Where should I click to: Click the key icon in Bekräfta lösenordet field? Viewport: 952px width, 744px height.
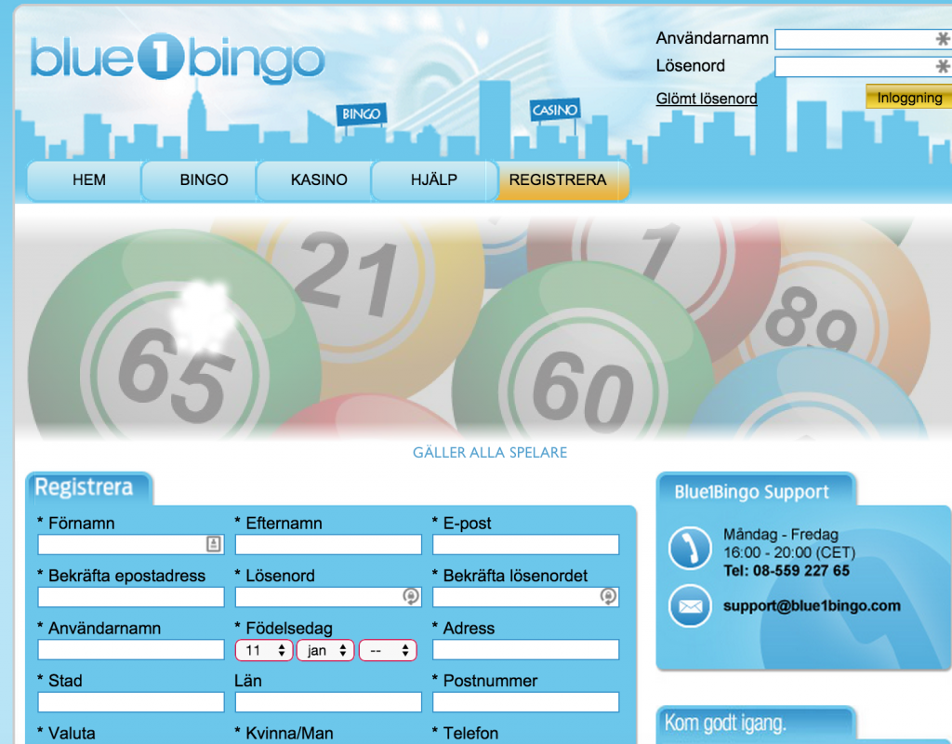click(608, 596)
